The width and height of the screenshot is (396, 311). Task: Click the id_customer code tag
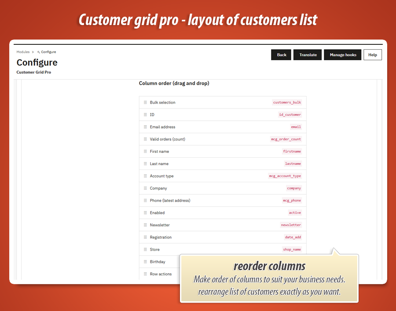point(290,115)
